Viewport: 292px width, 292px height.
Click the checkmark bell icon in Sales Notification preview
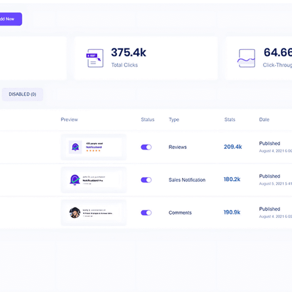tap(75, 180)
